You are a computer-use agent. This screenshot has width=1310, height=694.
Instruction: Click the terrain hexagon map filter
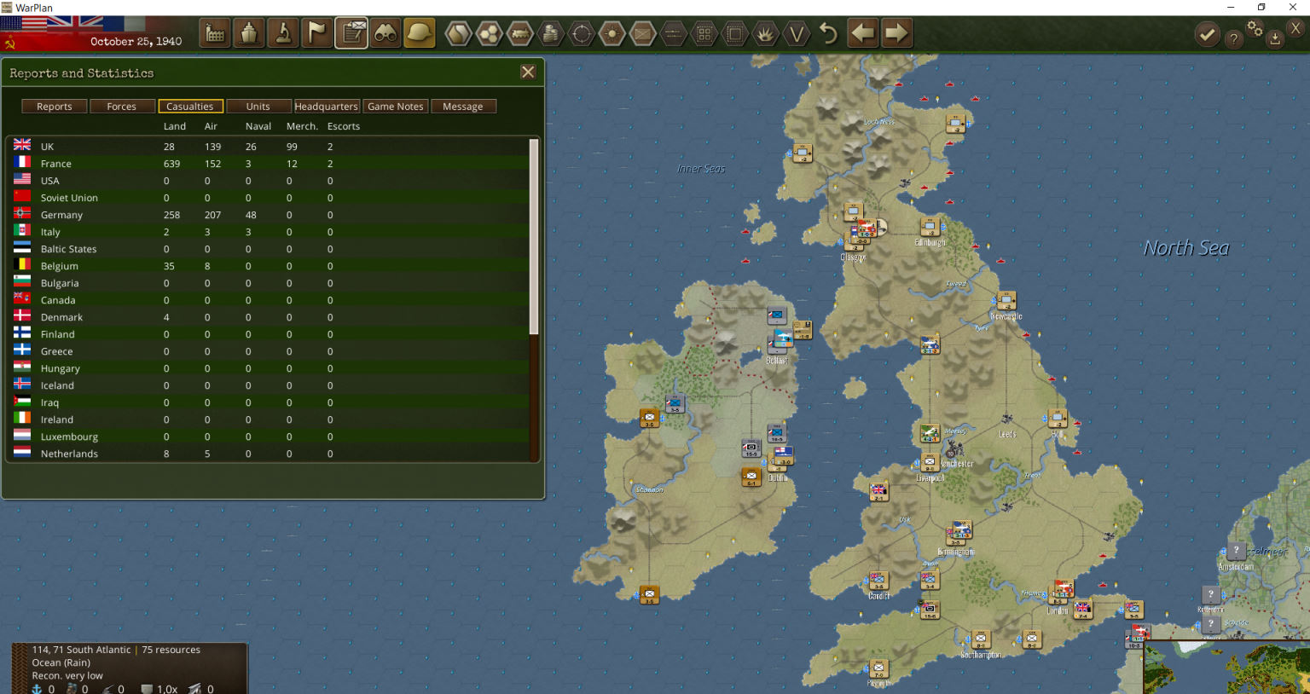tap(459, 34)
